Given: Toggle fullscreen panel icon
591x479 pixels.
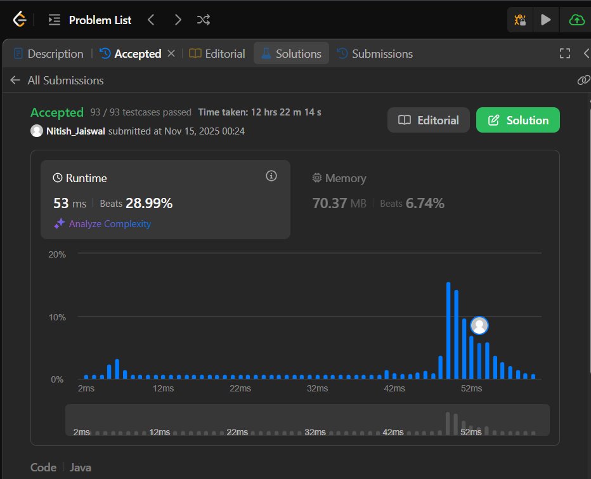Looking at the screenshot, I should pos(564,53).
